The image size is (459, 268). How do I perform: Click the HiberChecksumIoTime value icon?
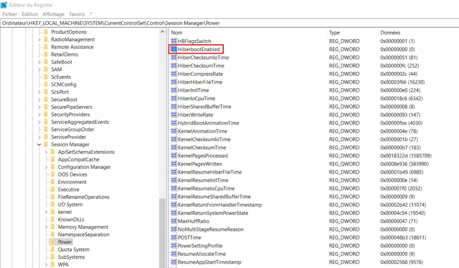(174, 57)
